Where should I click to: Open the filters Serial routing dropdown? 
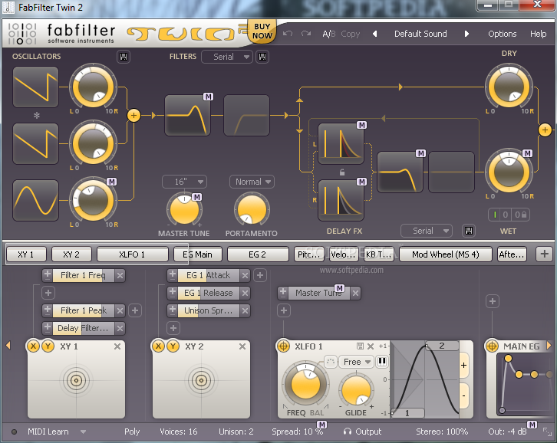pos(227,57)
